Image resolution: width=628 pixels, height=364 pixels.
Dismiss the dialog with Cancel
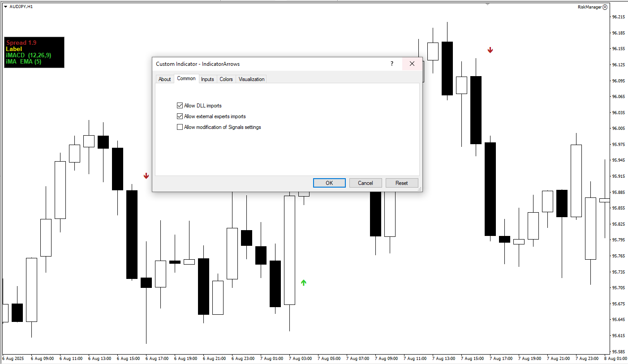pos(365,183)
